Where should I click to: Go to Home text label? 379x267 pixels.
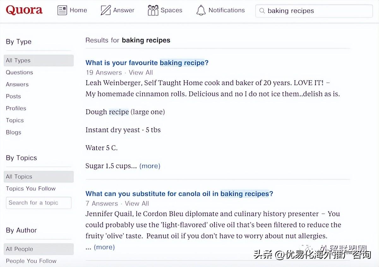click(x=78, y=10)
